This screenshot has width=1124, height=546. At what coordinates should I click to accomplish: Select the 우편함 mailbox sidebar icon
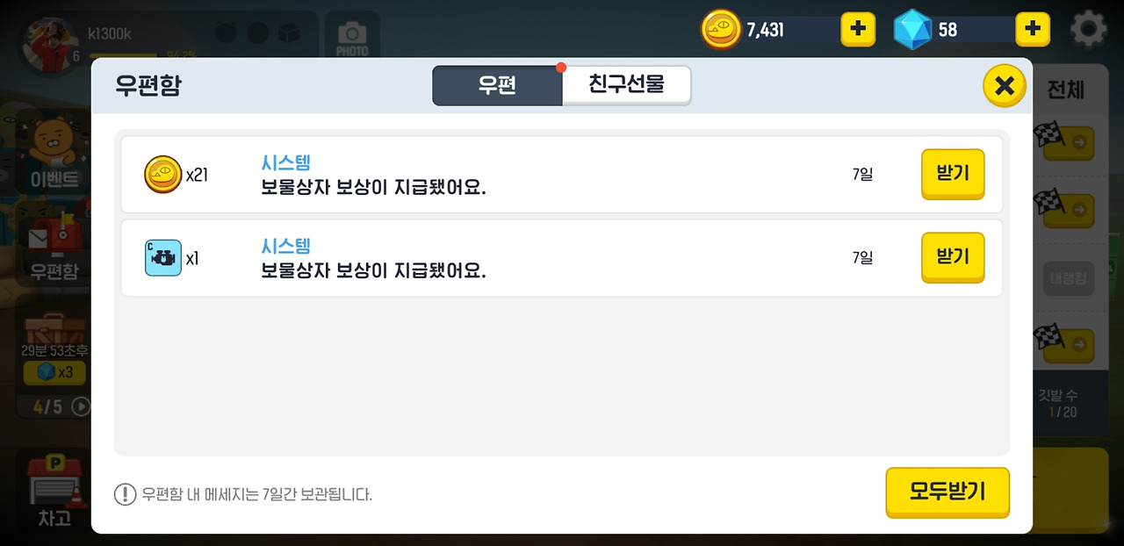tap(54, 250)
